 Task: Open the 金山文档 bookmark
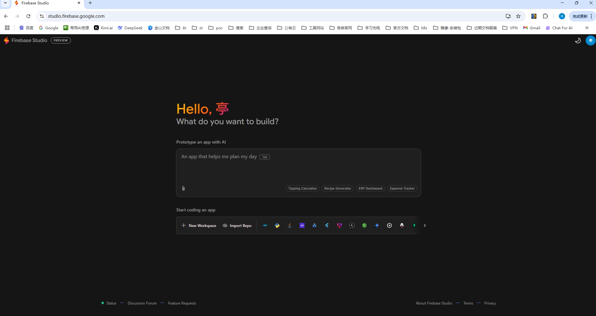tap(159, 28)
